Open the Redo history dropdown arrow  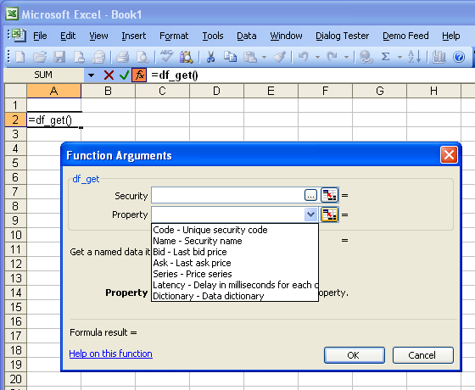coord(346,57)
